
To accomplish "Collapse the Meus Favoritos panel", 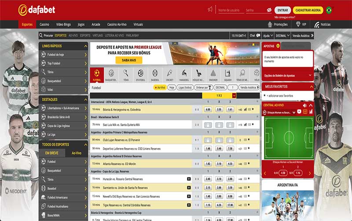I will click(312, 87).
